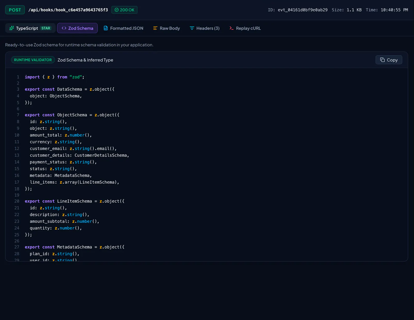Viewport: 414px width, 320px height.
Task: Click the Size 1.1 KB value
Action: 354,10
